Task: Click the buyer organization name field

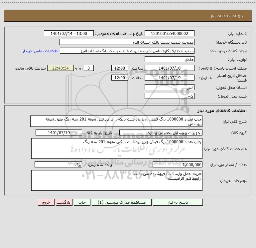Action: [127, 42]
